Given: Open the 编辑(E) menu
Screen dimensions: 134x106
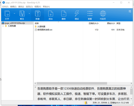Looking at the screenshot, I should 13,7.
